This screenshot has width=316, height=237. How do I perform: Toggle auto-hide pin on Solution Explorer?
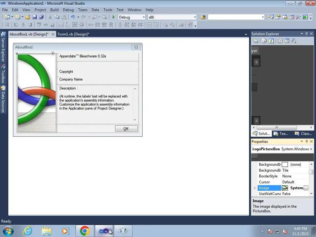306,34
